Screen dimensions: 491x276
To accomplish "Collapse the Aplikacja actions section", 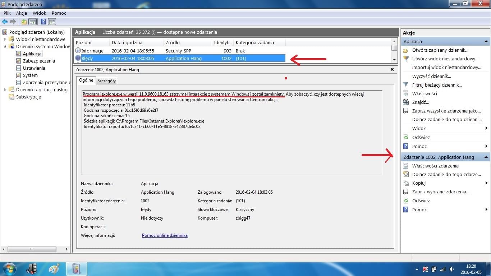I will [486, 41].
